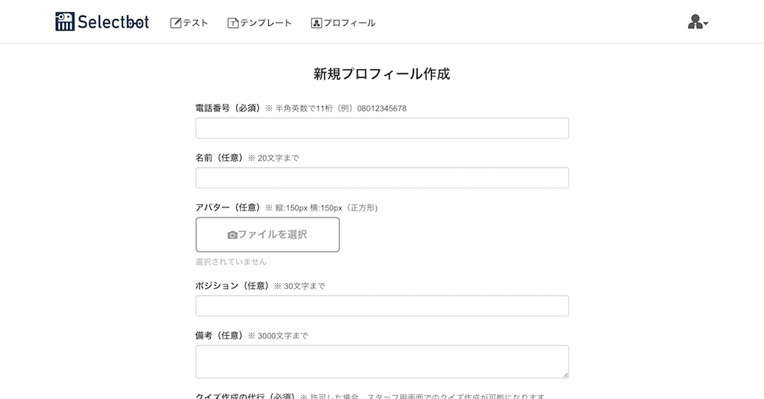Click the プロフィール person card icon

pos(316,23)
